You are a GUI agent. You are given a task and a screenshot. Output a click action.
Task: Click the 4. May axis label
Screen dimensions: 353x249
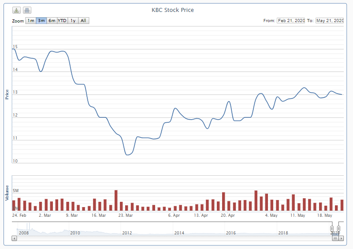tap(271, 215)
